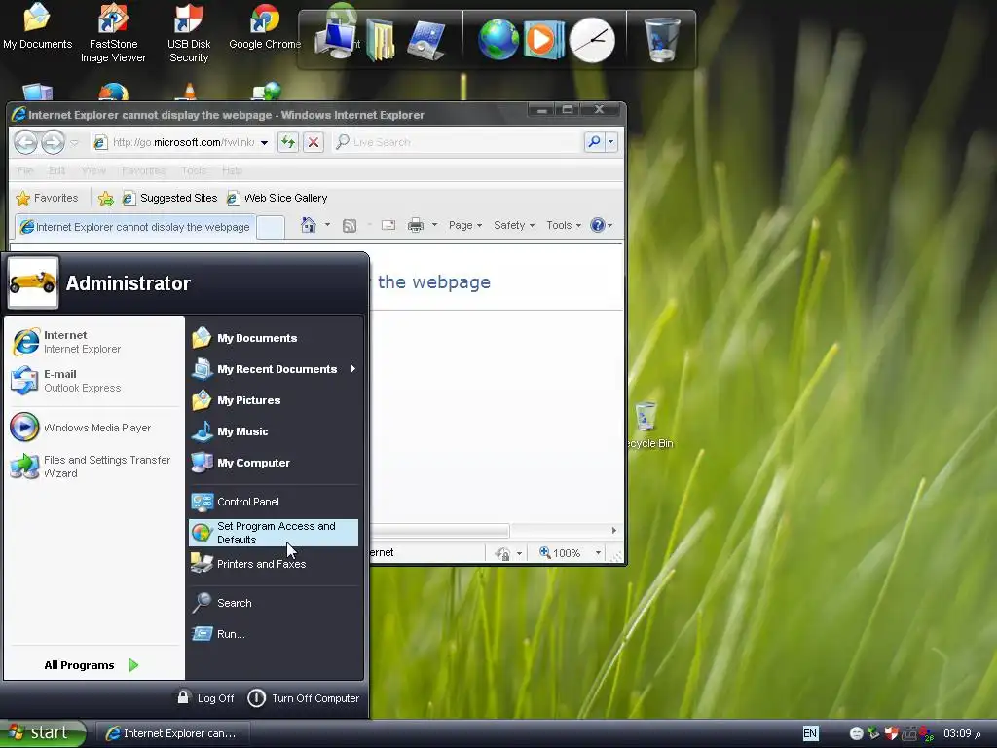This screenshot has height=748, width=997.
Task: Click the right scroll arrow in IE
Action: point(613,530)
